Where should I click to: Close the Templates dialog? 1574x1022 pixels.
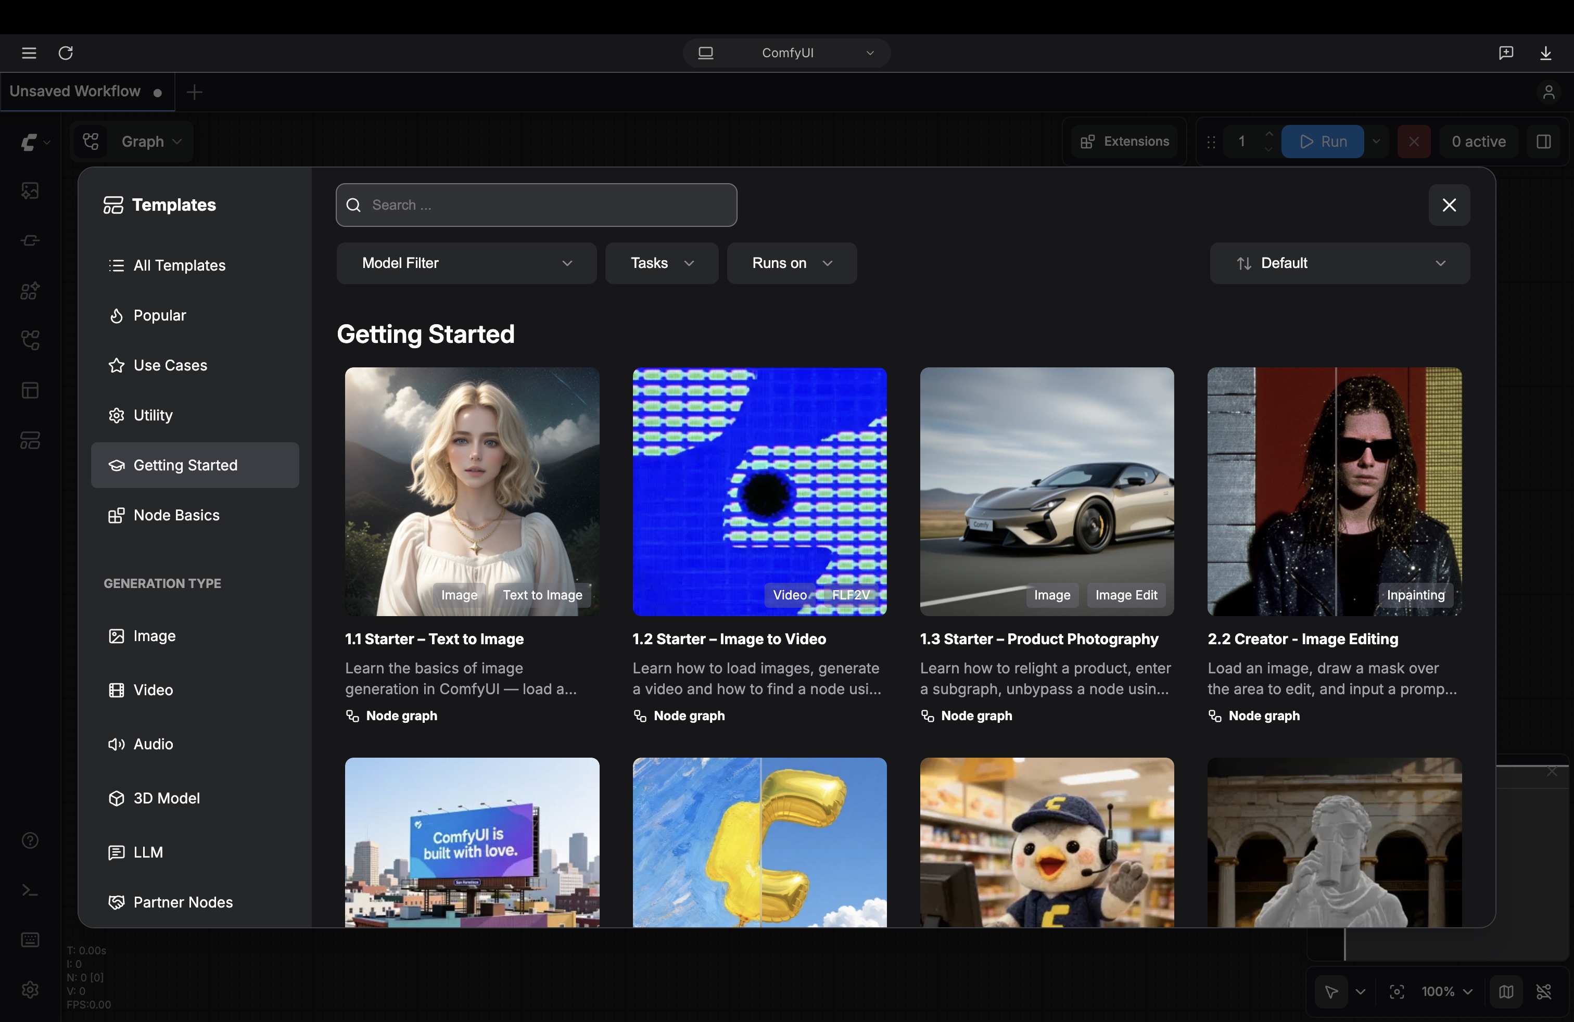[1449, 205]
